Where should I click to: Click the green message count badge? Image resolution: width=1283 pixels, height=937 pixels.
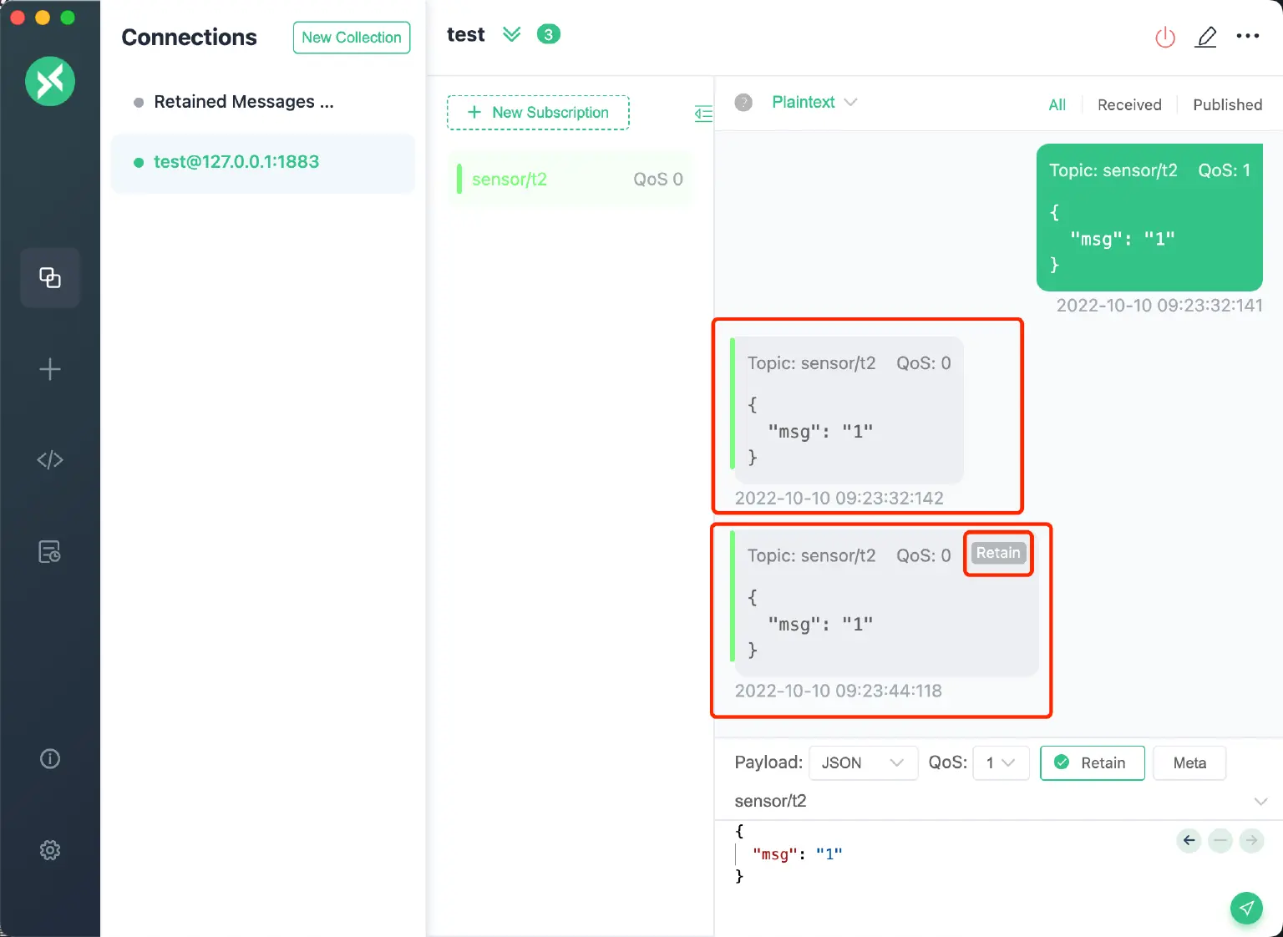point(549,34)
